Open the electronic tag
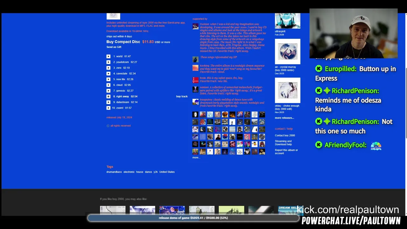The height and width of the screenshot is (229, 407). coord(129,172)
